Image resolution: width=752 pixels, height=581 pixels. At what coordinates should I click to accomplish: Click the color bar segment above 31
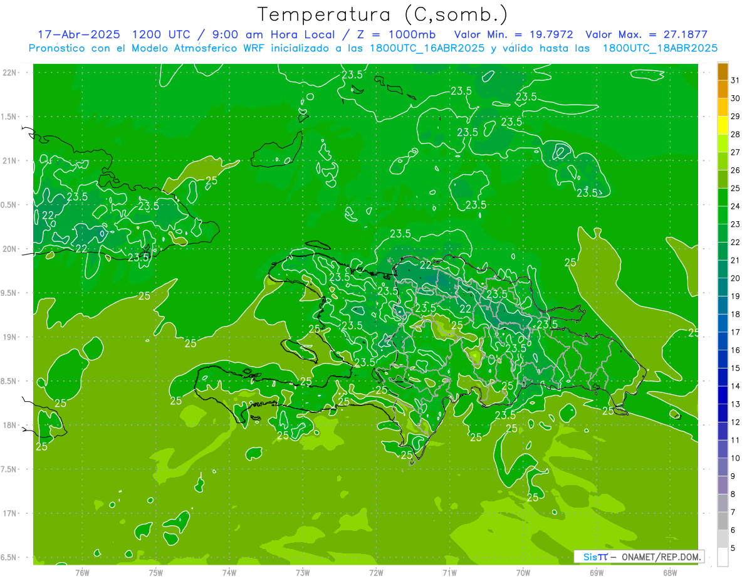tap(723, 71)
